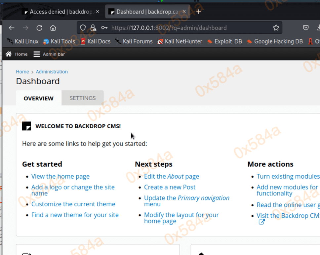Click the shield tracking protection icon
Image resolution: width=320 pixels, height=255 pixels.
point(83,28)
